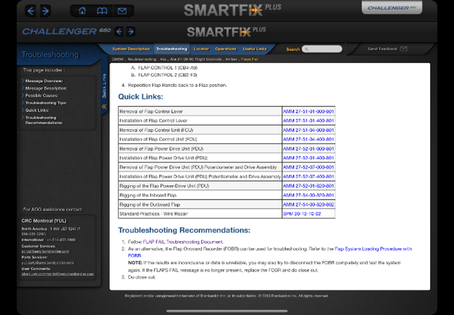Image resolution: width=454 pixels, height=315 pixels.
Task: Click 'Standard Practices - Wire Repair' cell
Action: pos(200,214)
